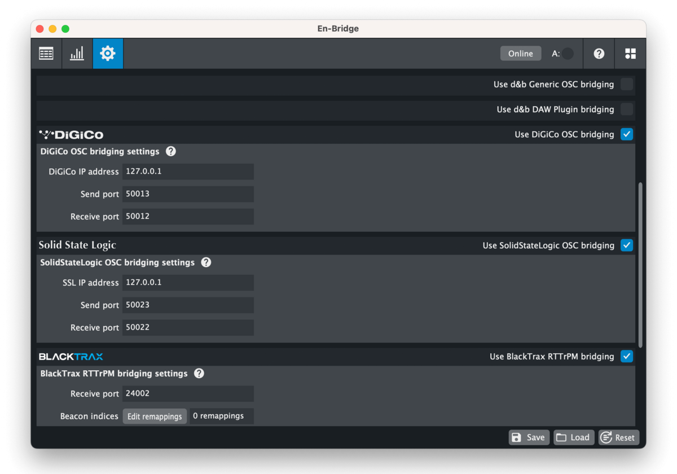Click the Reset button
Image resolution: width=677 pixels, height=474 pixels.
tap(619, 437)
